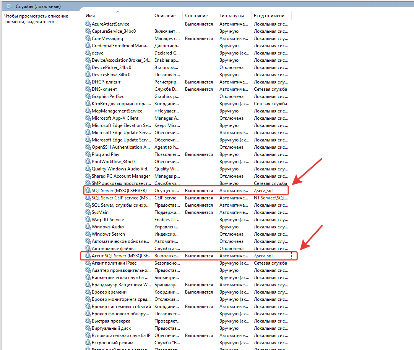Select the DNS-клиент service row
The image size is (414, 350).
[104, 89]
